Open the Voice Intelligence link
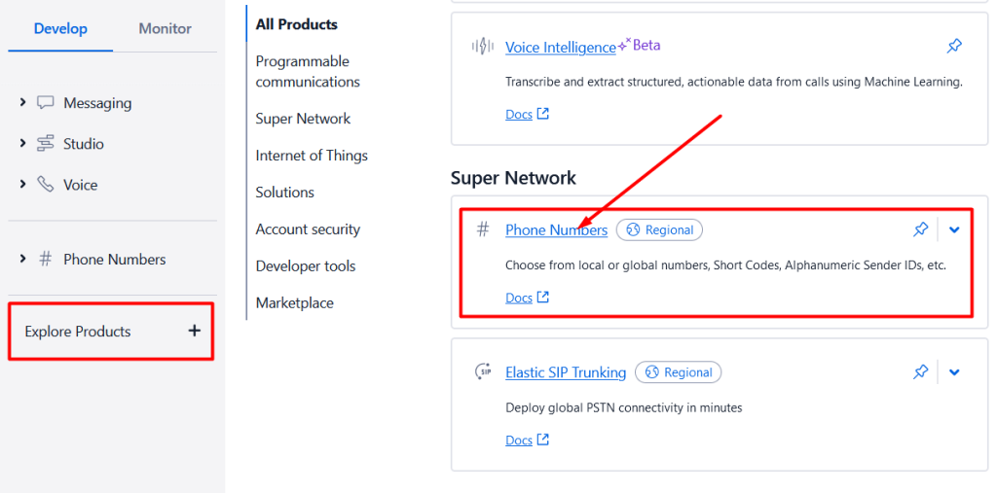The image size is (997, 493). click(560, 47)
